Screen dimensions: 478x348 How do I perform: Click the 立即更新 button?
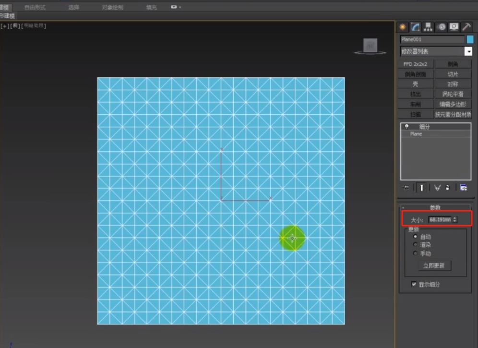[434, 265]
